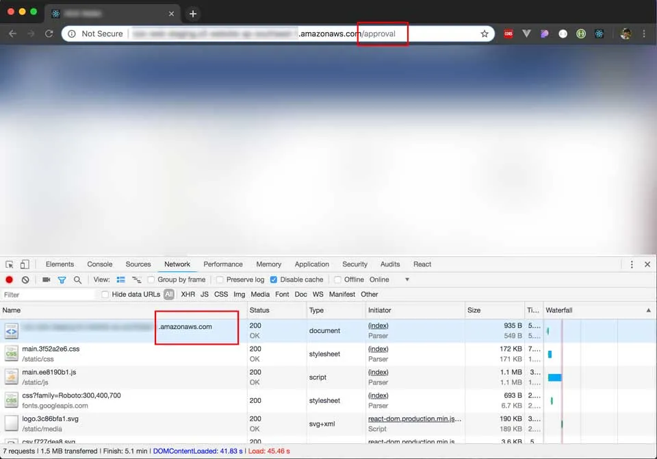Click the capture screenshots camera icon
The height and width of the screenshot is (459, 657).
point(47,280)
